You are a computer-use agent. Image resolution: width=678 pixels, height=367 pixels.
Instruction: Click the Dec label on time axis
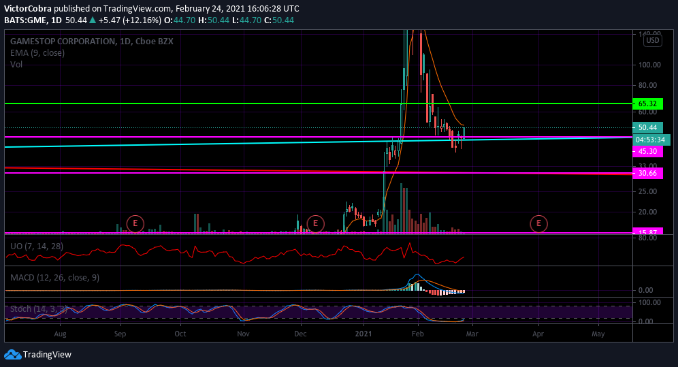click(x=300, y=334)
